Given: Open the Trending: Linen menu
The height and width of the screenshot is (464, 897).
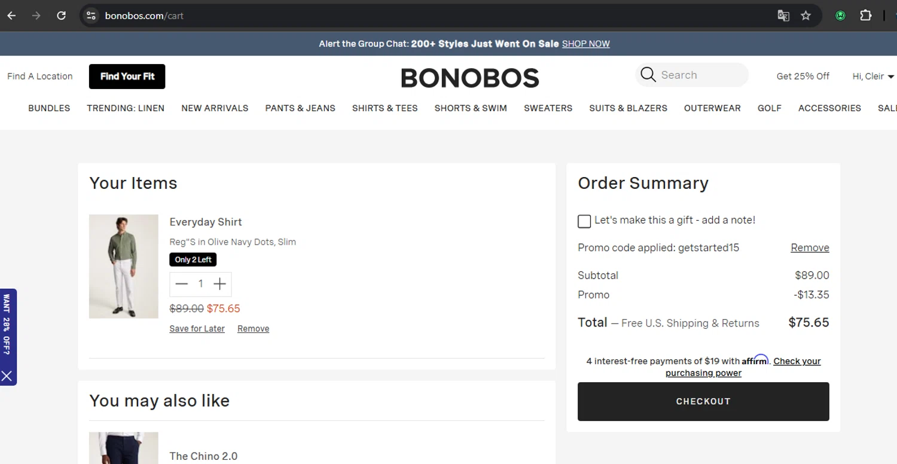Looking at the screenshot, I should coord(126,108).
